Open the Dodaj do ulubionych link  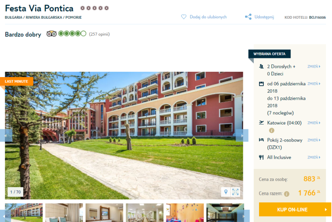click(208, 17)
